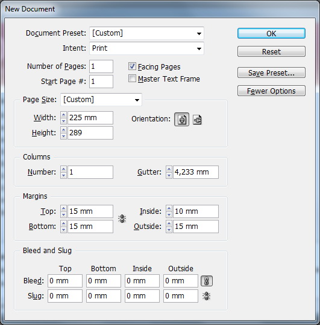
Task: Enable the Master Text Frame checkbox
Action: pos(132,79)
